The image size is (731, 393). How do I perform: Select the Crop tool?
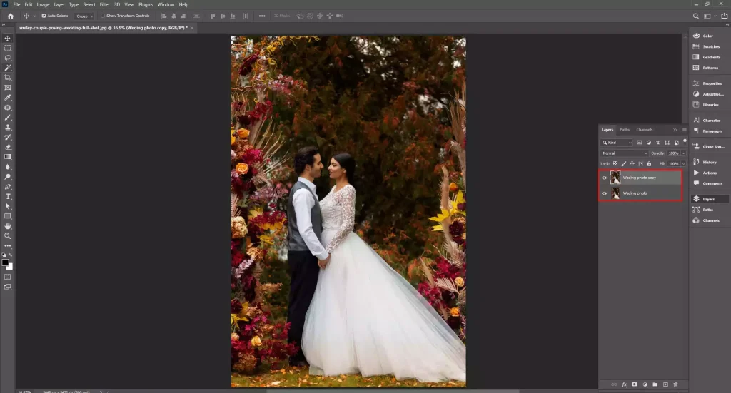click(7, 78)
